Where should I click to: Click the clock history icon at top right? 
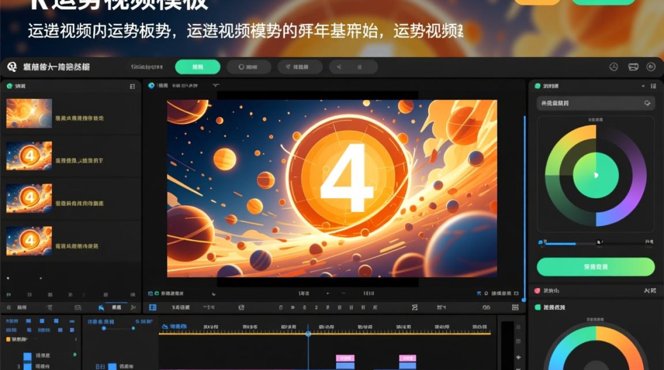(614, 67)
